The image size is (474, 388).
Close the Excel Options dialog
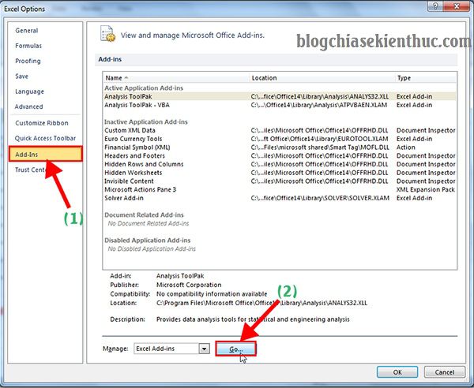[457, 6]
